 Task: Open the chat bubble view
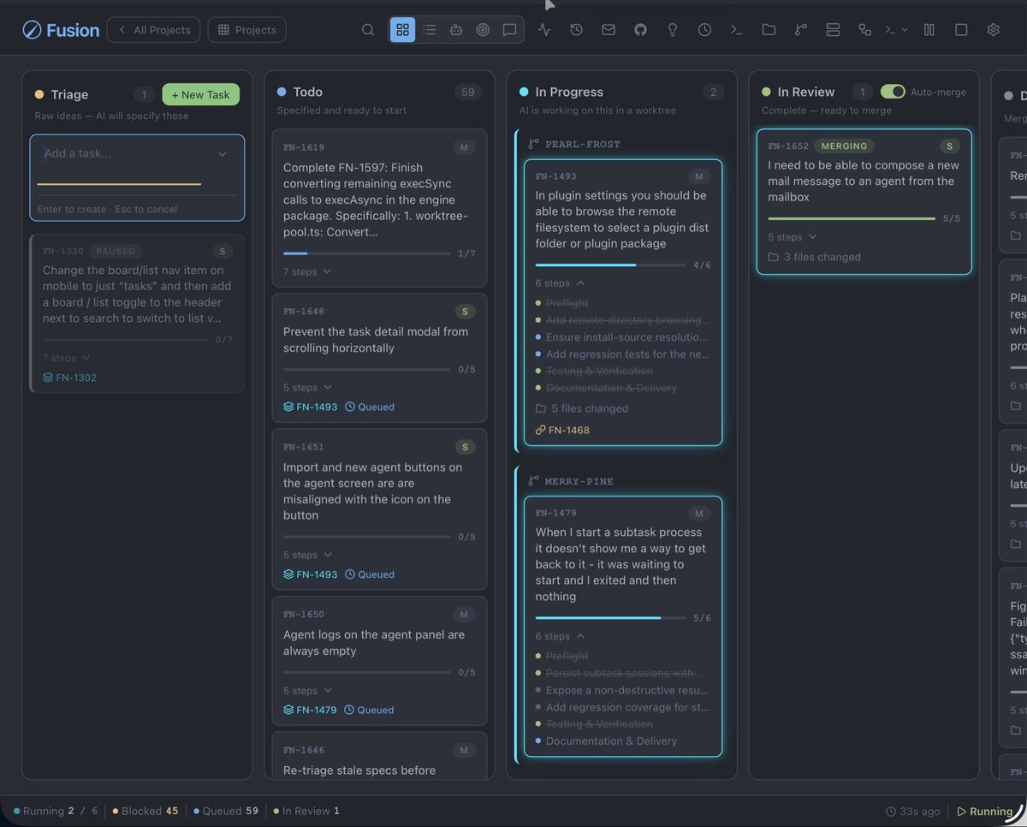point(509,30)
